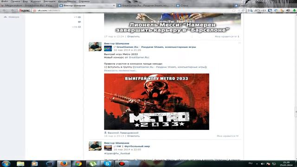Open uTorrent from the taskbar
The width and height of the screenshot is (297, 167).
[x=93, y=164]
